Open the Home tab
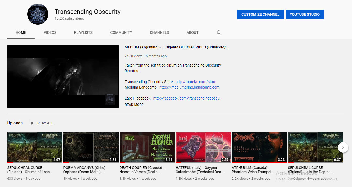Image resolution: width=352 pixels, height=187 pixels. pyautogui.click(x=21, y=32)
